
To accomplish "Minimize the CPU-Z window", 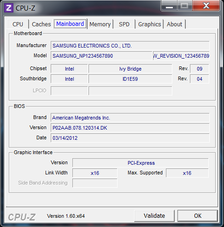I will tap(169, 6).
